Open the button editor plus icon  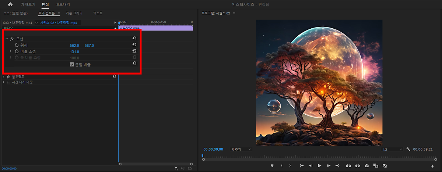(x=432, y=166)
